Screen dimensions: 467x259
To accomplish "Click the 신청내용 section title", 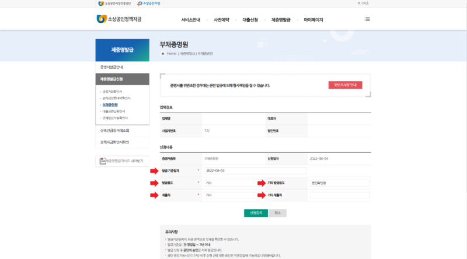I will (x=166, y=148).
